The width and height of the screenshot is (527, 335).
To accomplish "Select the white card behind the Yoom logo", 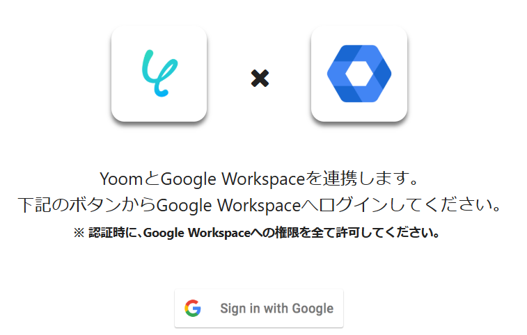I will coord(159,74).
